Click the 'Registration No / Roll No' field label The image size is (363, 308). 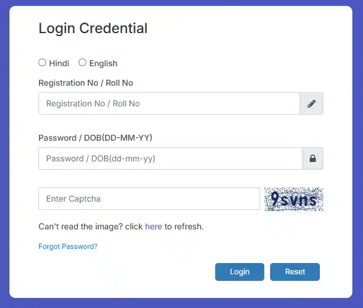coord(86,83)
